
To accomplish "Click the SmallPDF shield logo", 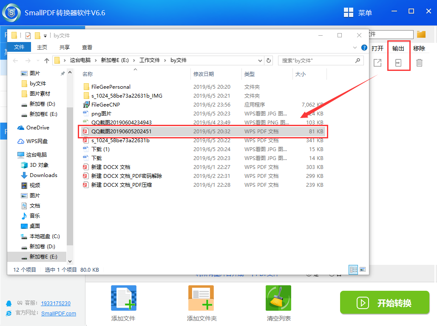I will click(x=11, y=13).
